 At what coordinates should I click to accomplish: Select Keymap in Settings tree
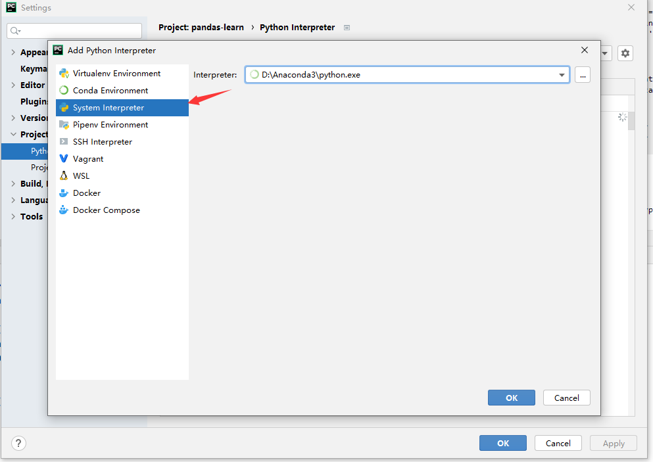point(34,68)
